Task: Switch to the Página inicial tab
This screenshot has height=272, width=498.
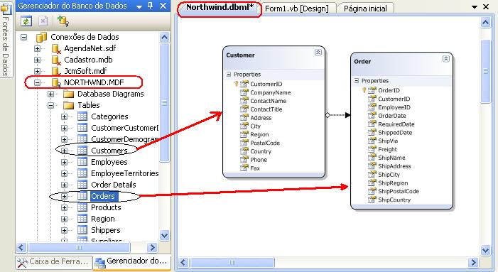Action: [x=365, y=9]
